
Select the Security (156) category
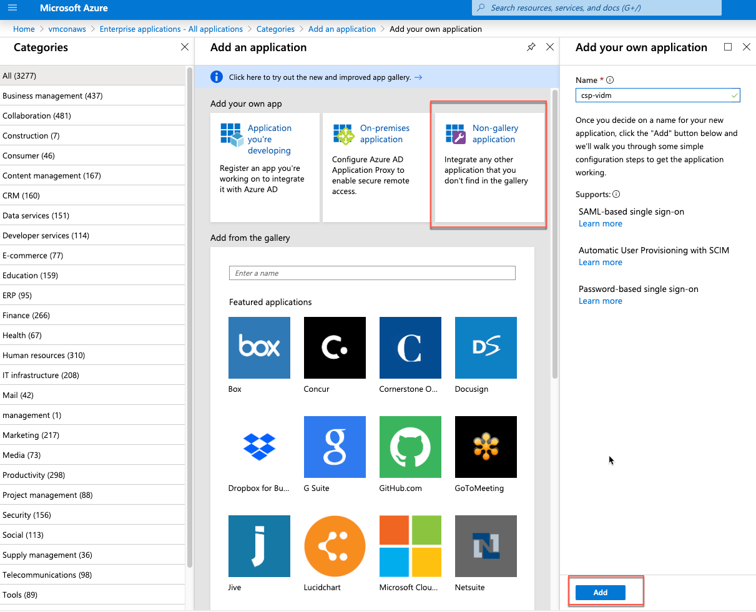click(27, 515)
